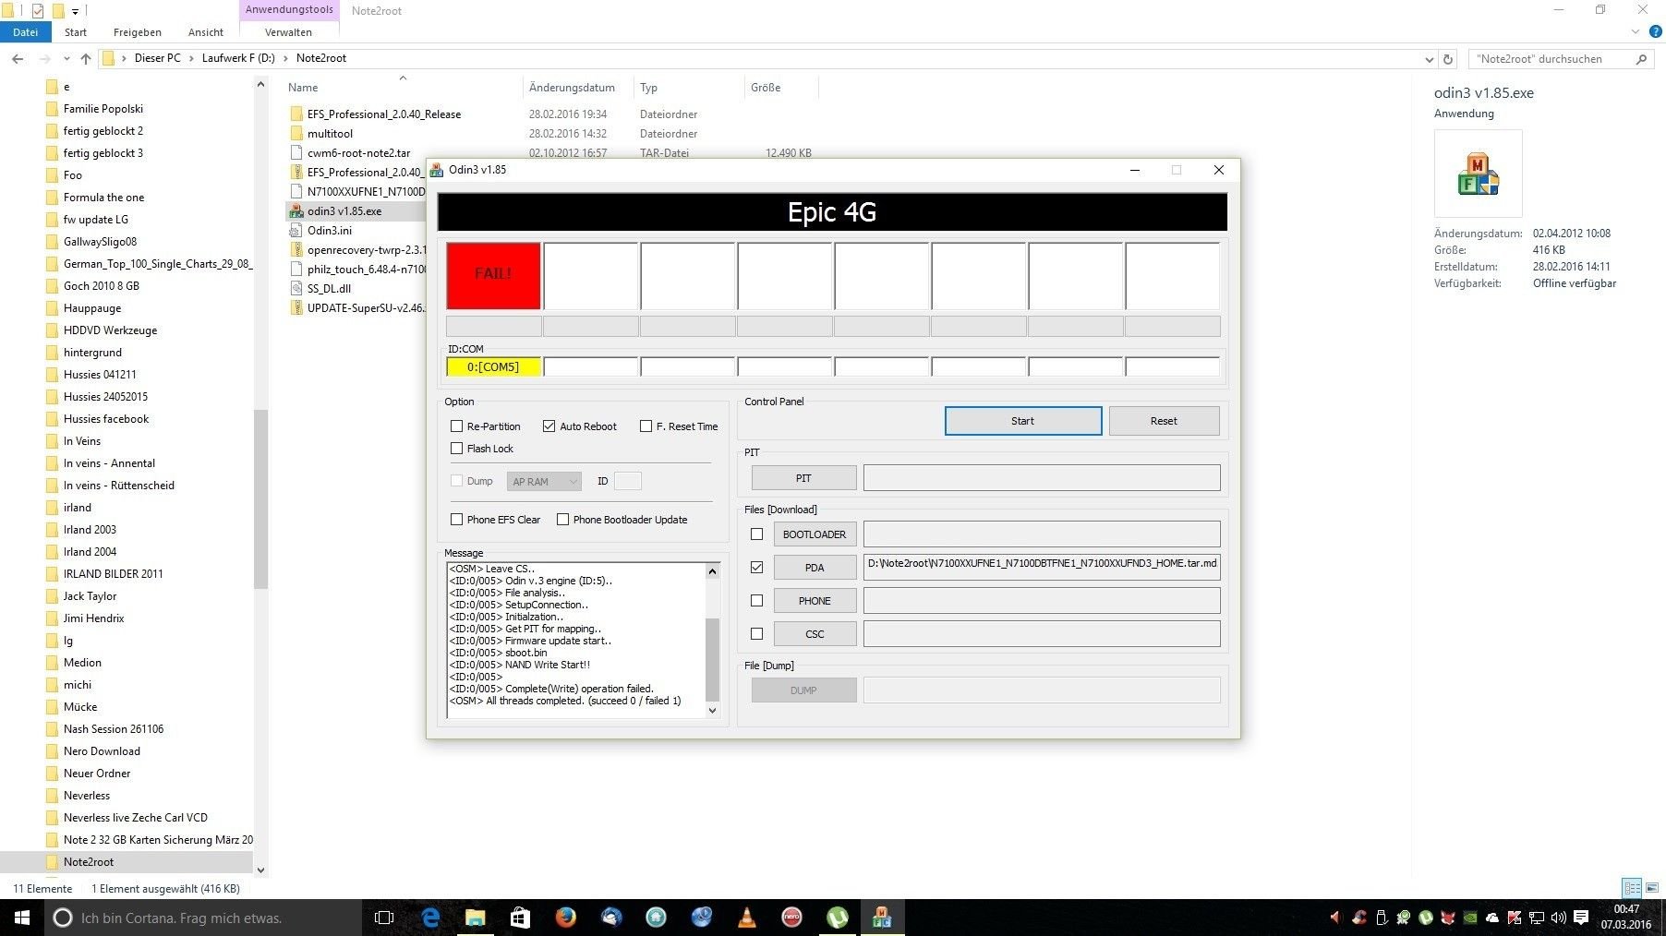1666x936 pixels.
Task: Click the PHONE file button
Action: coord(815,601)
